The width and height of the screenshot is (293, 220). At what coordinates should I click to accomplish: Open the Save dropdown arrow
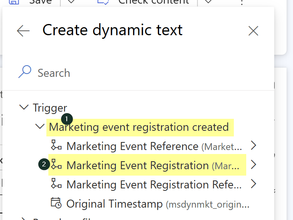[71, 2]
